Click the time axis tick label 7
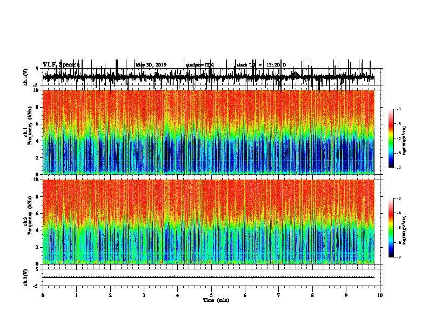This screenshot has height=331, width=428. 279,295
